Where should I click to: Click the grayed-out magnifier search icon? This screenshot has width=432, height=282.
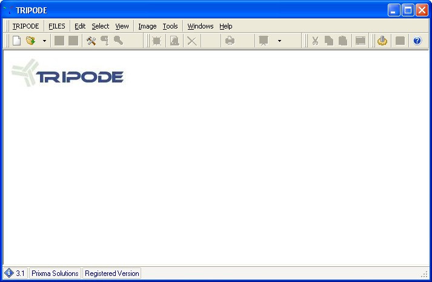(119, 41)
